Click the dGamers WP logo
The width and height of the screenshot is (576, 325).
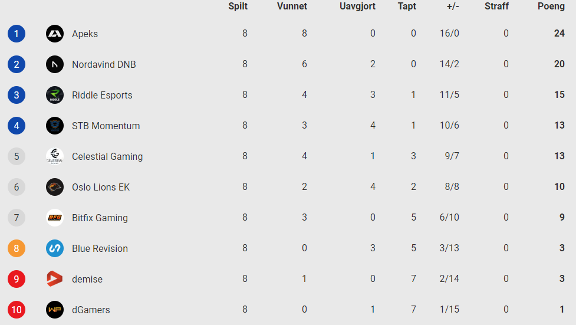click(x=55, y=310)
